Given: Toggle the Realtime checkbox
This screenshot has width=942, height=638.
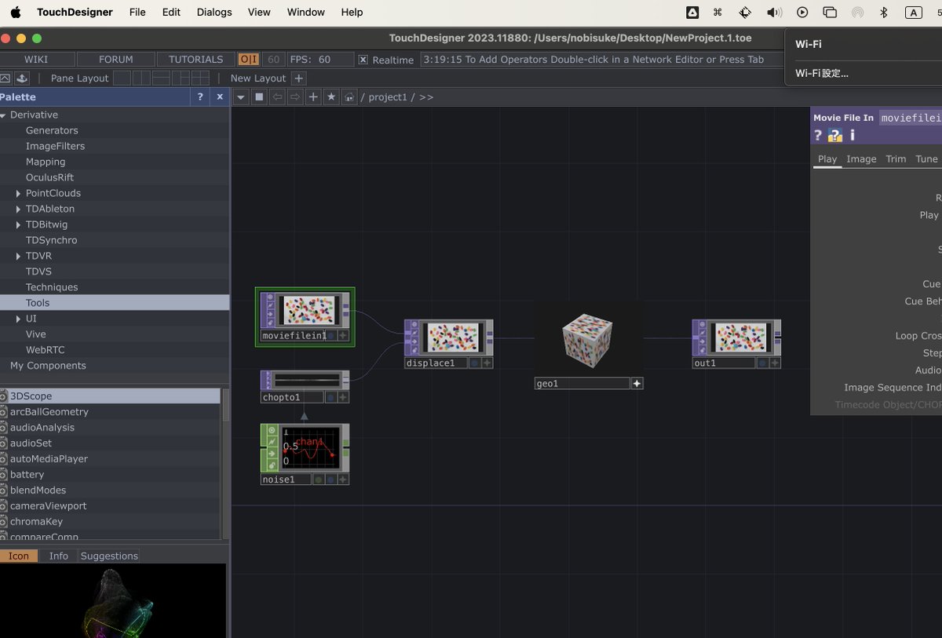Looking at the screenshot, I should (x=363, y=60).
